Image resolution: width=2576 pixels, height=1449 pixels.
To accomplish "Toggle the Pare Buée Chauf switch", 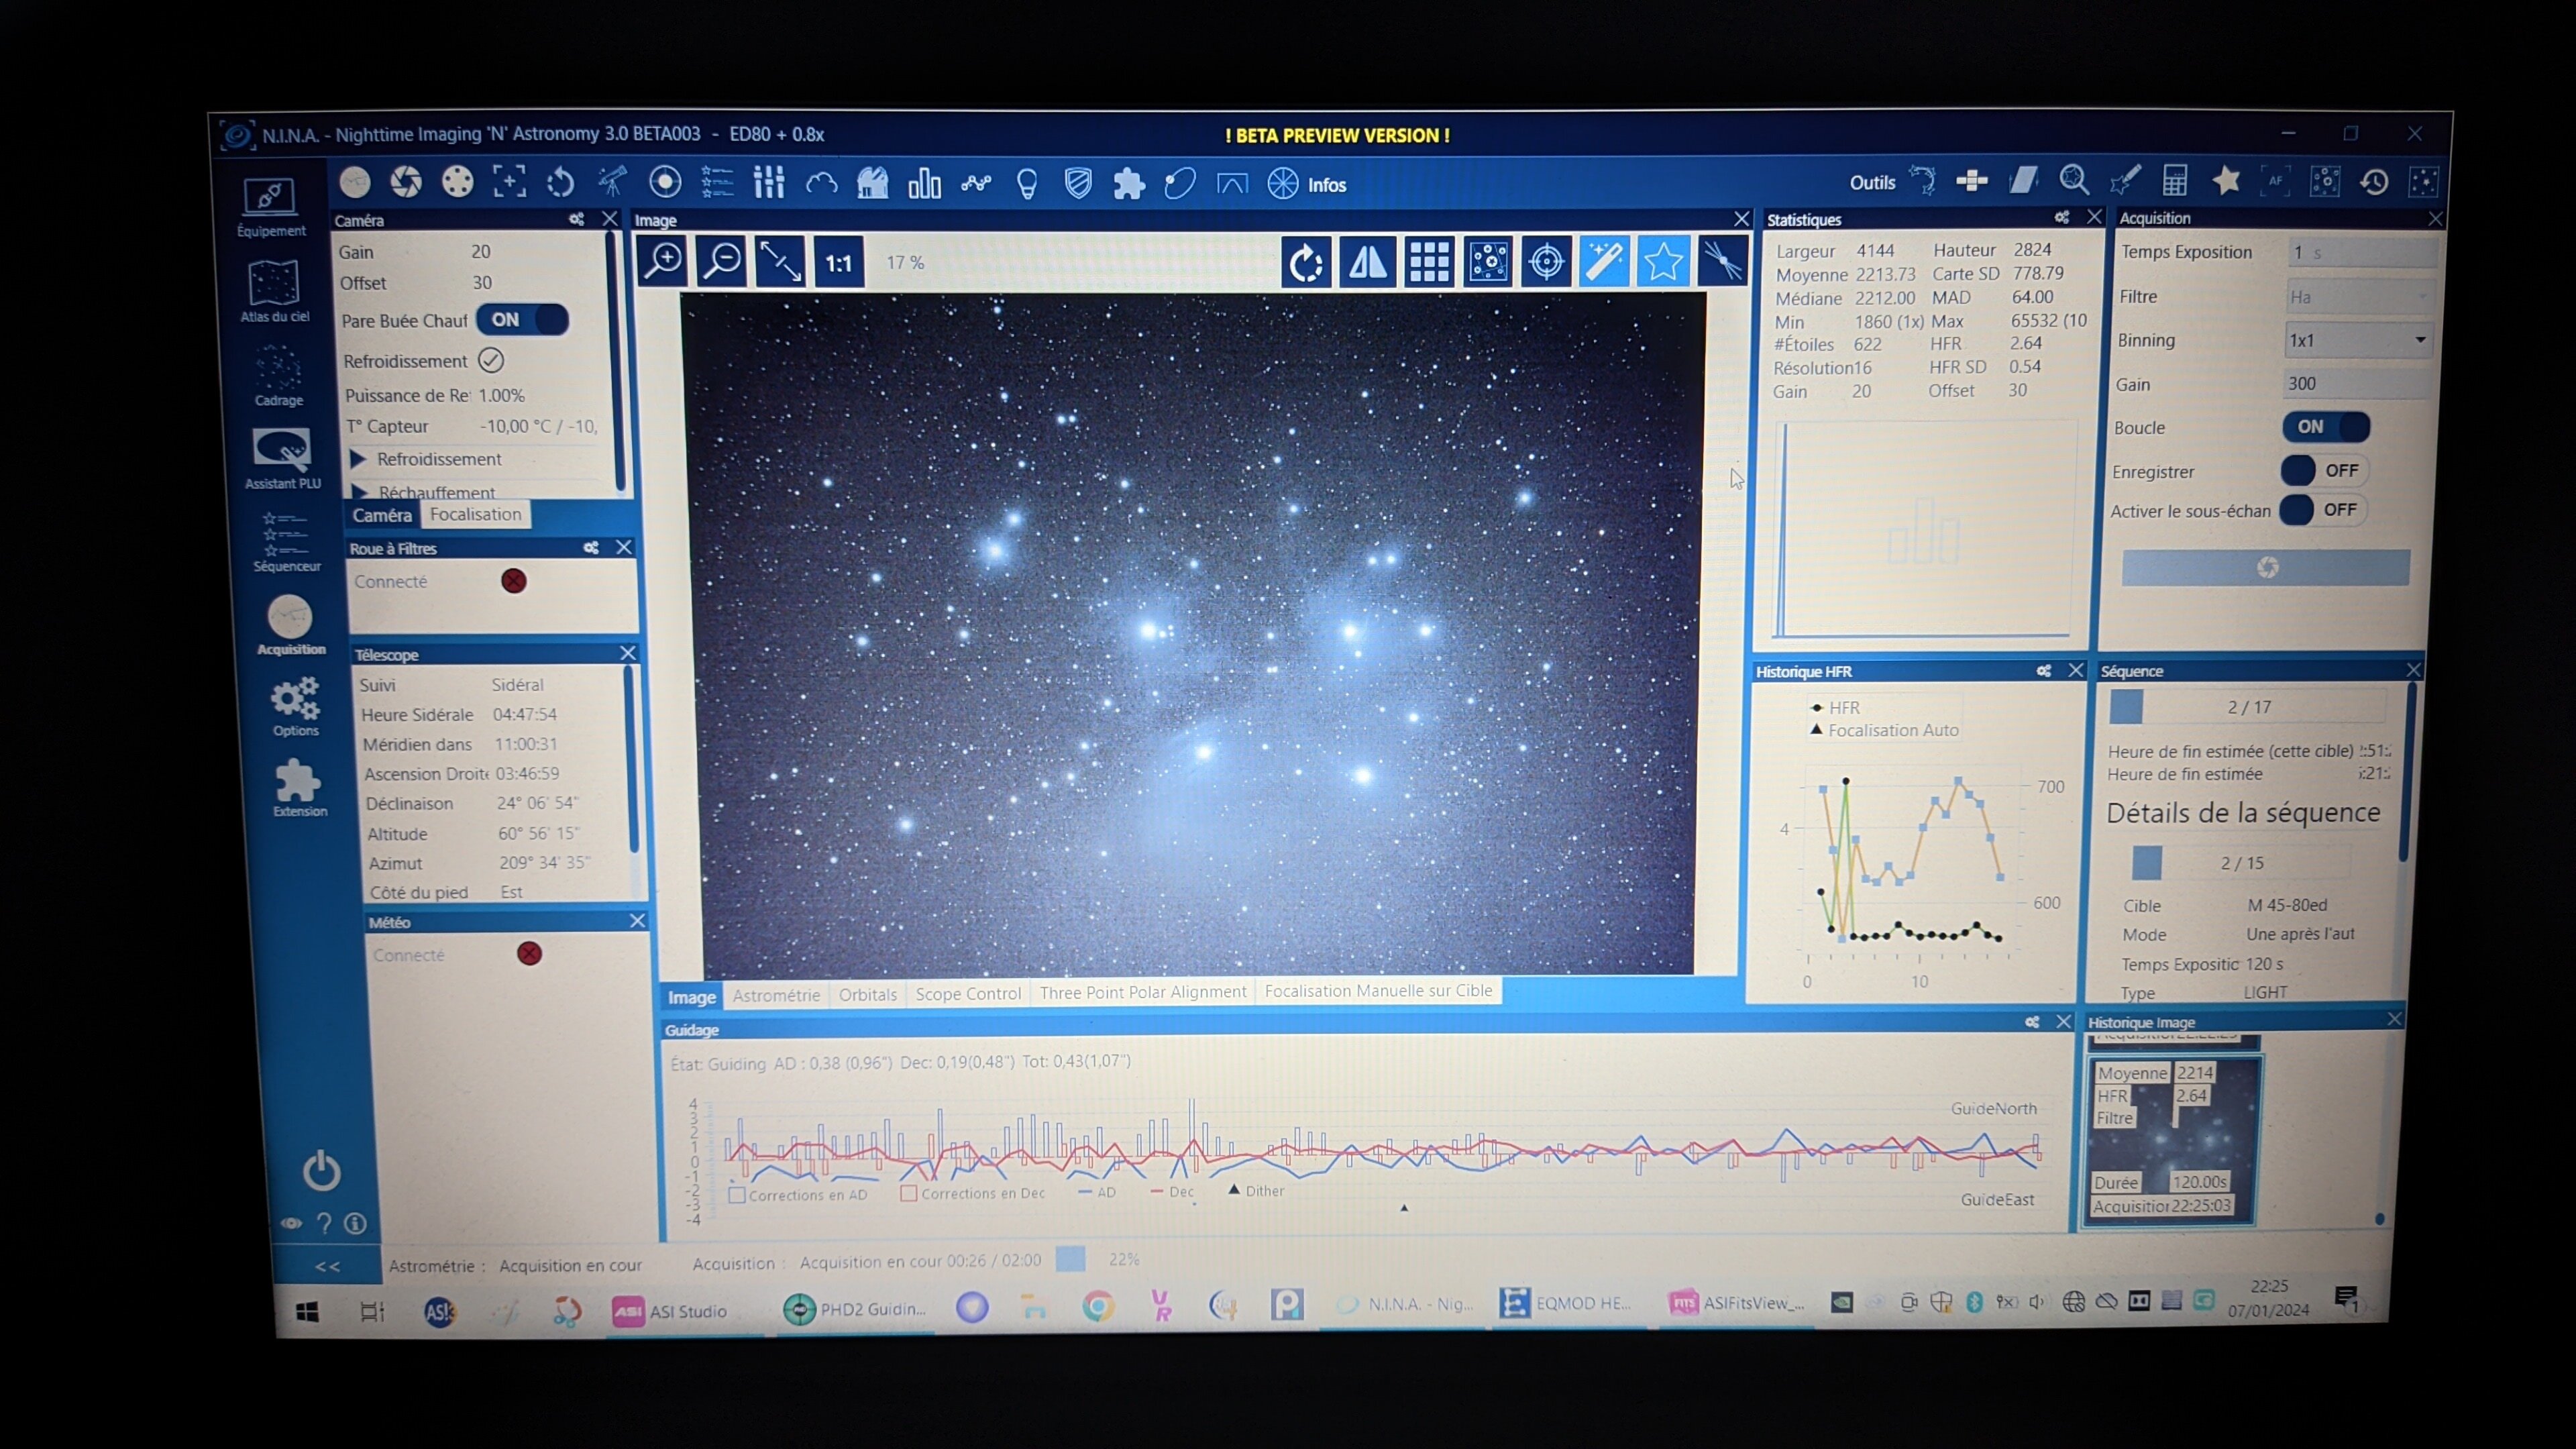I will coord(522,320).
